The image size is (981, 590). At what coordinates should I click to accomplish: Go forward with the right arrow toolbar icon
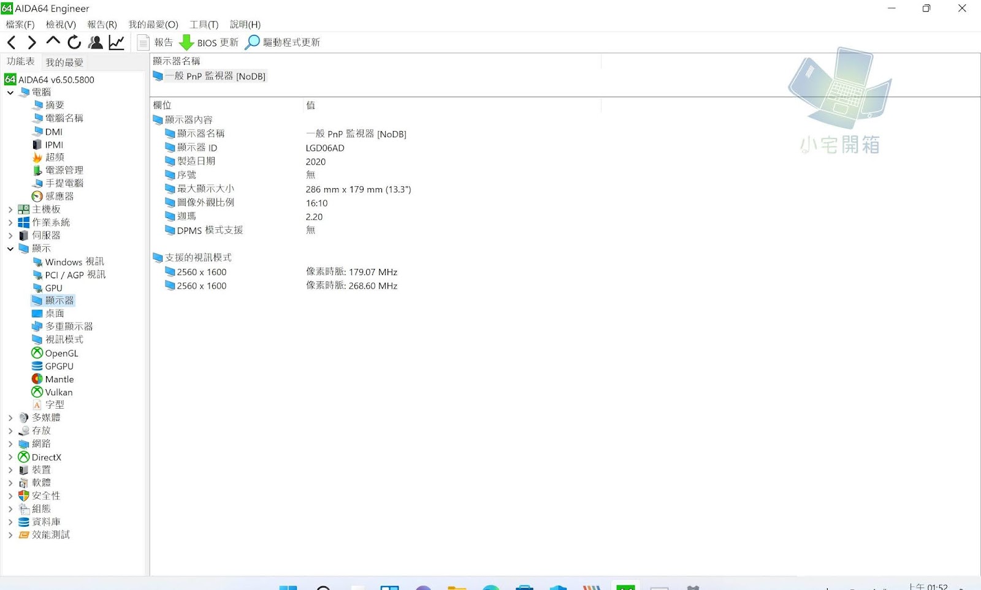(32, 42)
